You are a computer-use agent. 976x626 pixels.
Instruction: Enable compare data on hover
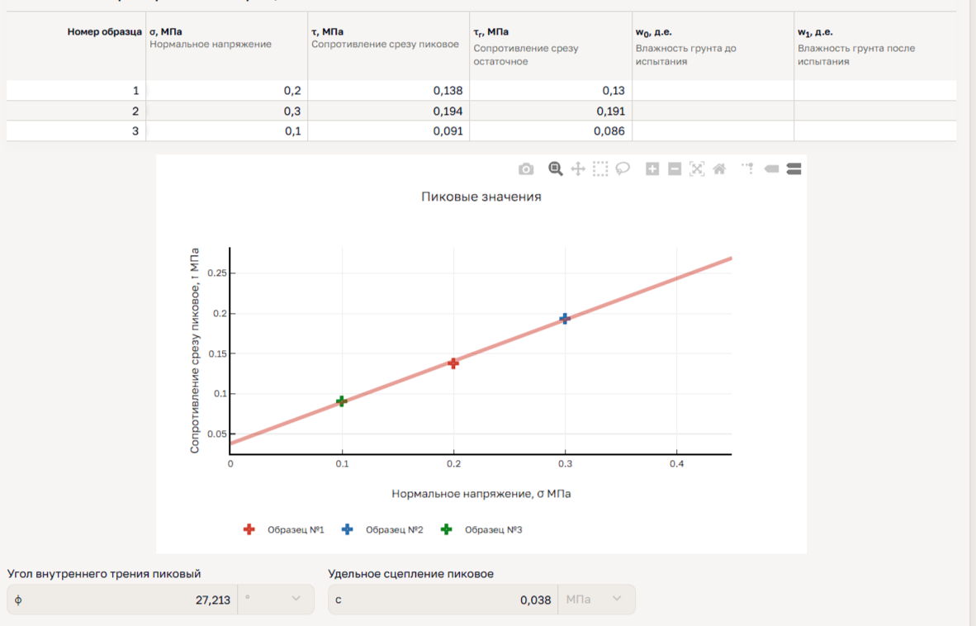point(794,169)
